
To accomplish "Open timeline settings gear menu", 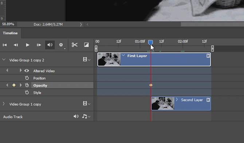I will coord(61,45).
